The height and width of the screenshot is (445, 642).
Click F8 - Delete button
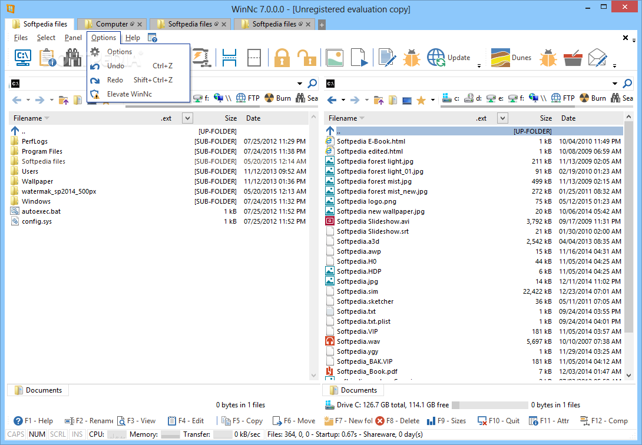[397, 420]
